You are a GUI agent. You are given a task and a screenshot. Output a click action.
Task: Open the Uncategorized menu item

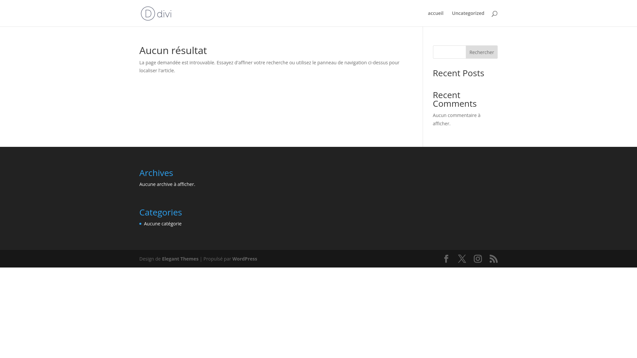pos(468,13)
